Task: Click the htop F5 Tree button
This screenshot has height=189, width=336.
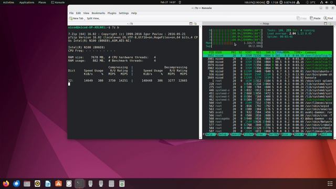Action: click(x=261, y=134)
